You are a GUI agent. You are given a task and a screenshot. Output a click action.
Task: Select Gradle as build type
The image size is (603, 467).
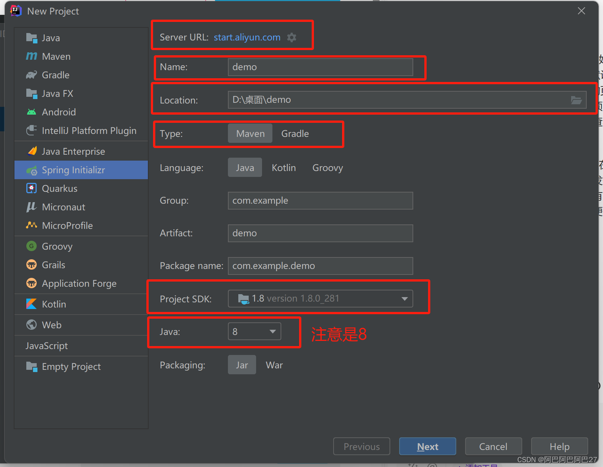(x=295, y=134)
